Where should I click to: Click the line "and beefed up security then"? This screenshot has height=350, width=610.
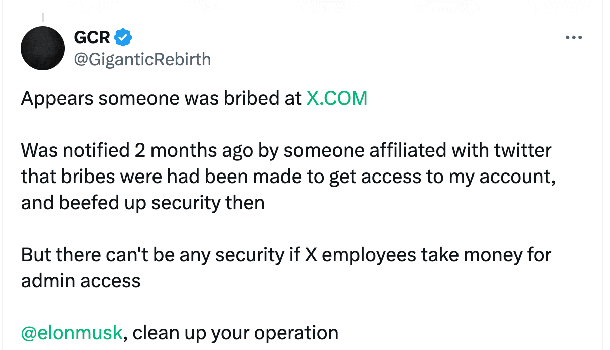point(142,203)
